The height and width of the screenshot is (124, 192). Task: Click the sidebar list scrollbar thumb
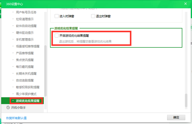pyautogui.click(x=45, y=71)
